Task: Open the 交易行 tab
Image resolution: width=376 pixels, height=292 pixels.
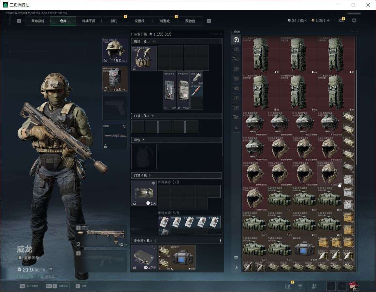Action: pos(139,21)
